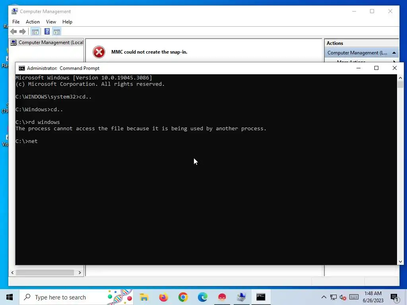Screen dimensions: 407x305
Task: Click the 'The process cannot access the file' error line
Action: coord(141,129)
